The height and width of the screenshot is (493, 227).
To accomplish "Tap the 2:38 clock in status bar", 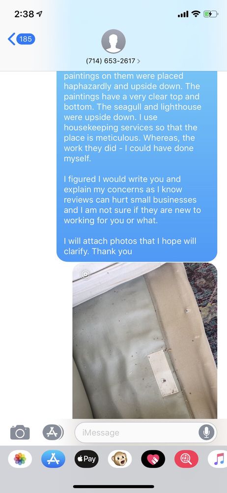I will tap(25, 14).
